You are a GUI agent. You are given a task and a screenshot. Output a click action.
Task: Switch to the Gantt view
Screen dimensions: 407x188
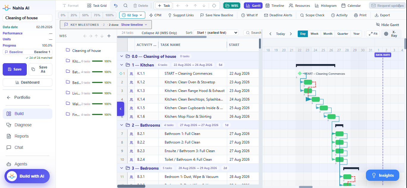[253, 6]
